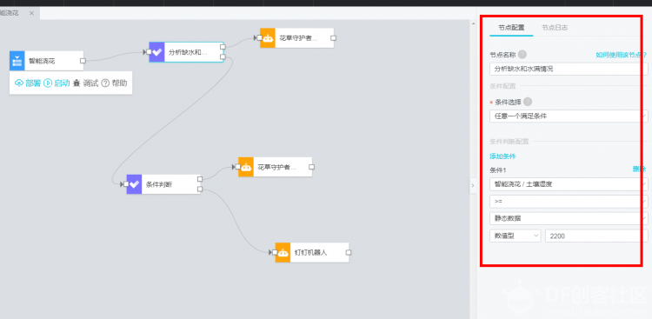Click the help question mark next to 条件选择

528,102
